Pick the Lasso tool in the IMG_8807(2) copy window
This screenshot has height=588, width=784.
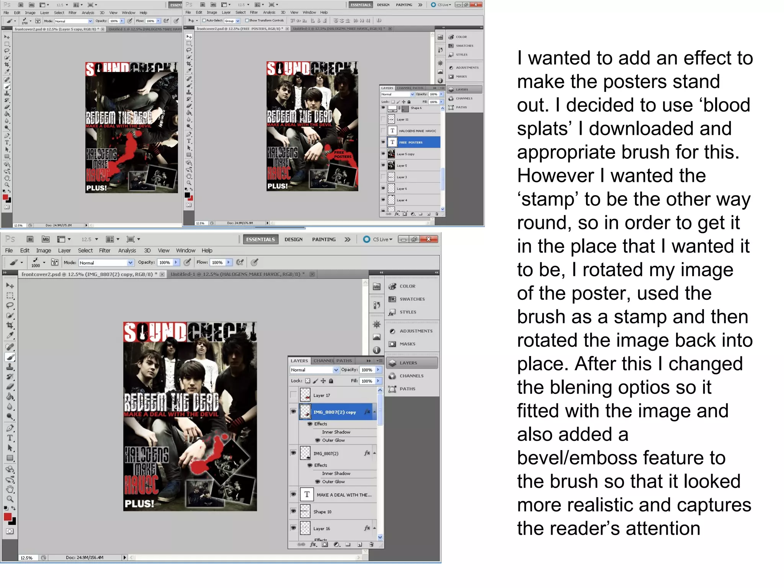[x=10, y=305]
